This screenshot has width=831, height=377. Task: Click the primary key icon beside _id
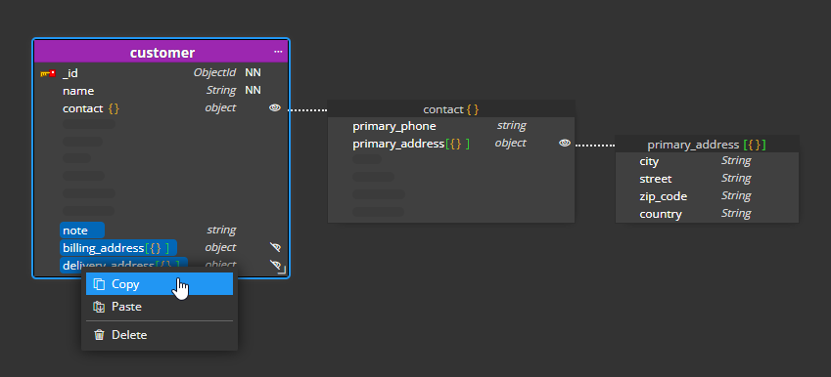[48, 73]
